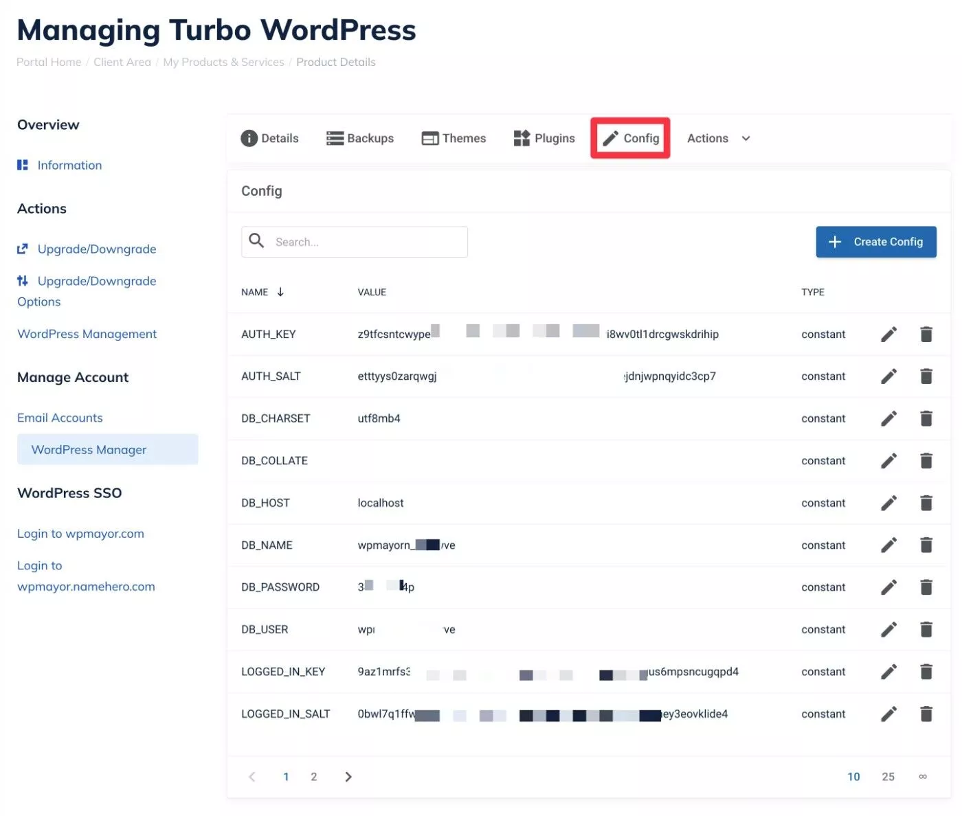The height and width of the screenshot is (816, 962).
Task: Select the Config tab
Action: [x=630, y=138]
